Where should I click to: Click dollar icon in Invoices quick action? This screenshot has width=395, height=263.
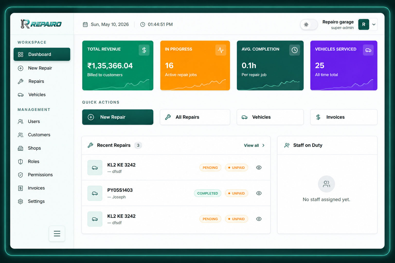tap(318, 117)
